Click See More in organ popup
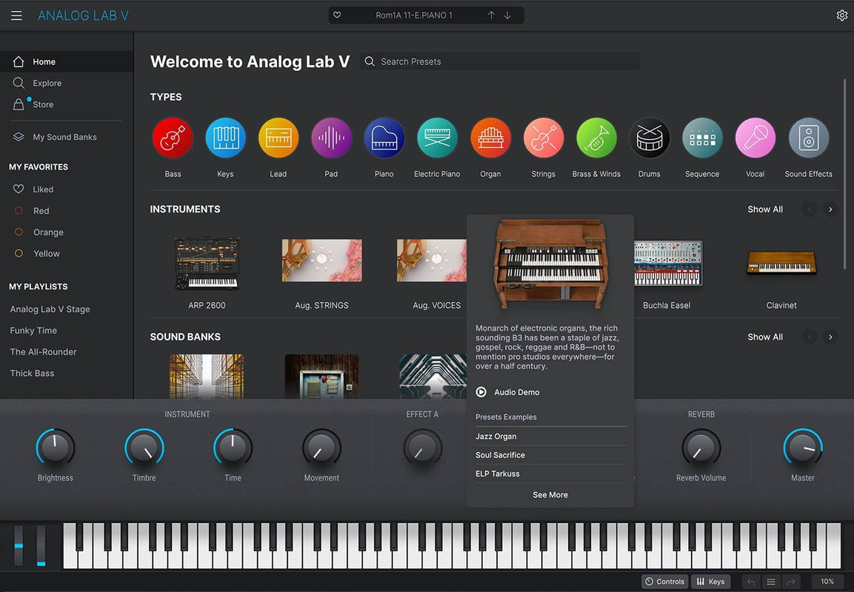This screenshot has width=854, height=592. pyautogui.click(x=550, y=494)
